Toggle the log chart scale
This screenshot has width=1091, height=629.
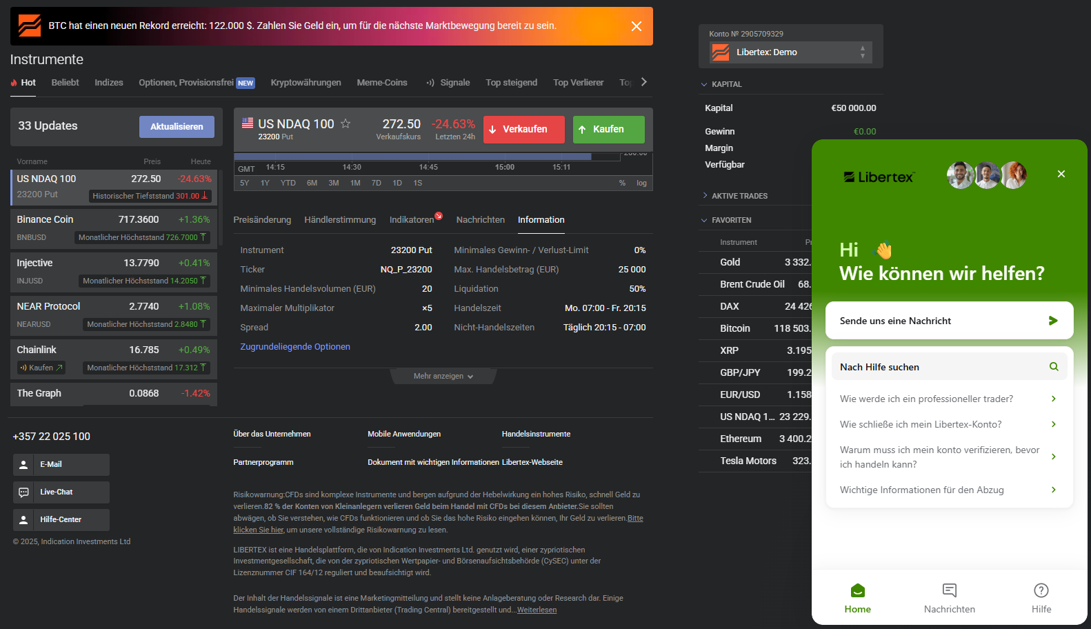click(641, 183)
